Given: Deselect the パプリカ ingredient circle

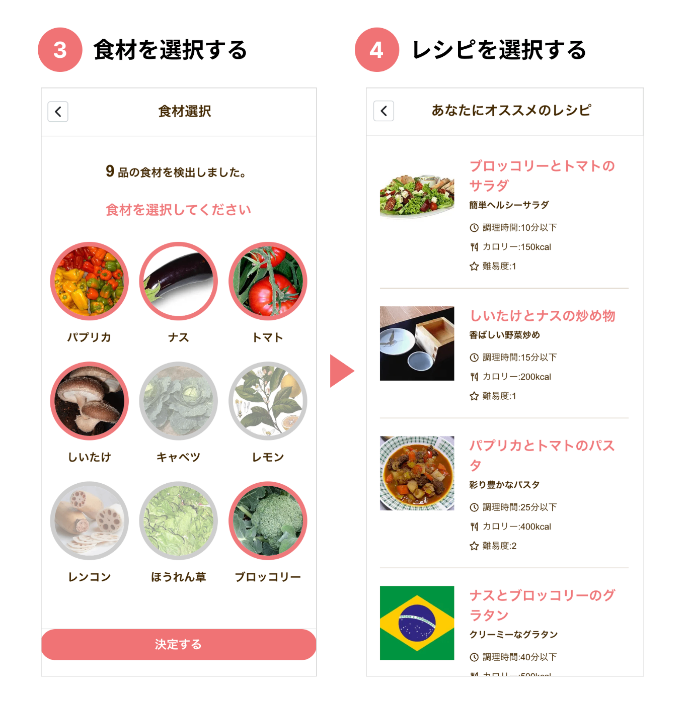Looking at the screenshot, I should pos(90,281).
